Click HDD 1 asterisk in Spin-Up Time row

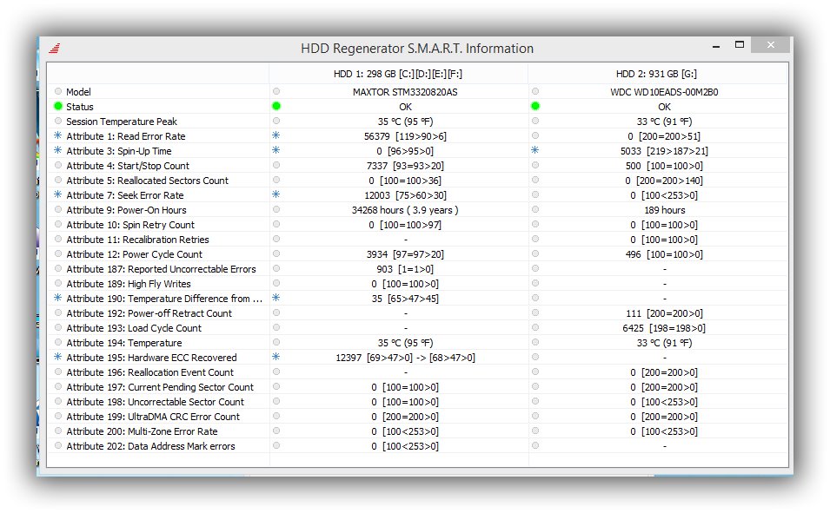[276, 151]
